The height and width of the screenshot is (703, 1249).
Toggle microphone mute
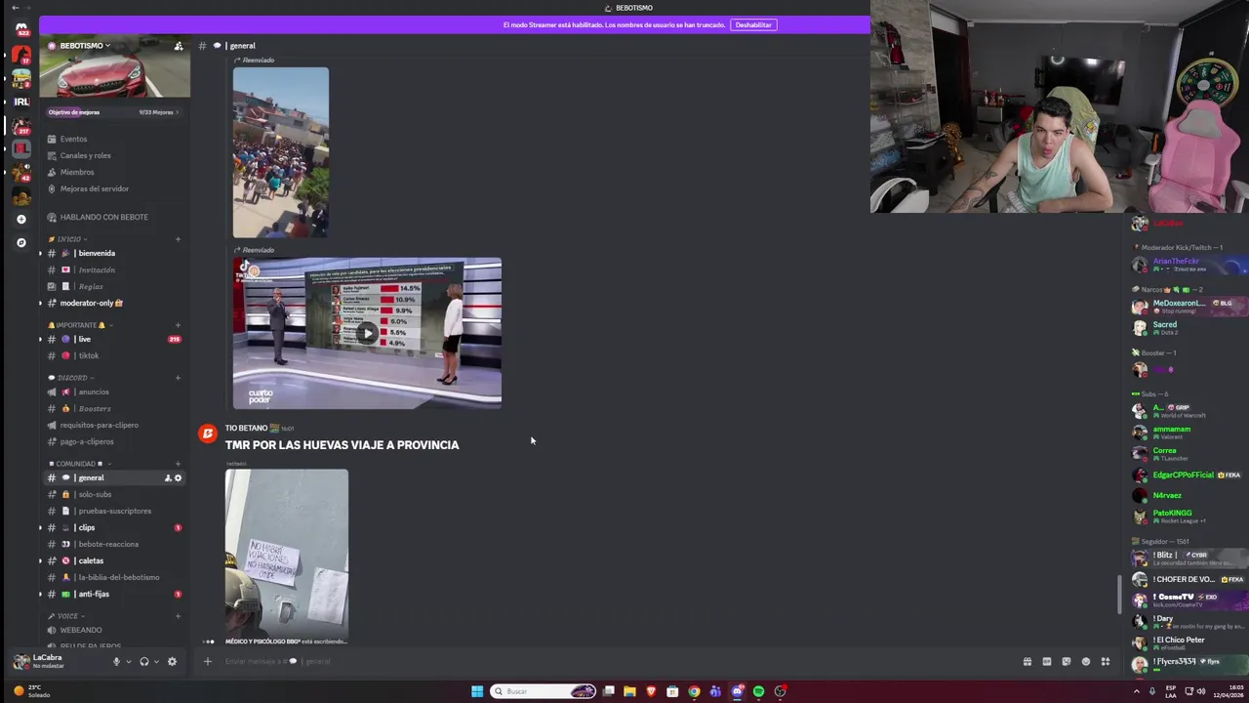(116, 661)
